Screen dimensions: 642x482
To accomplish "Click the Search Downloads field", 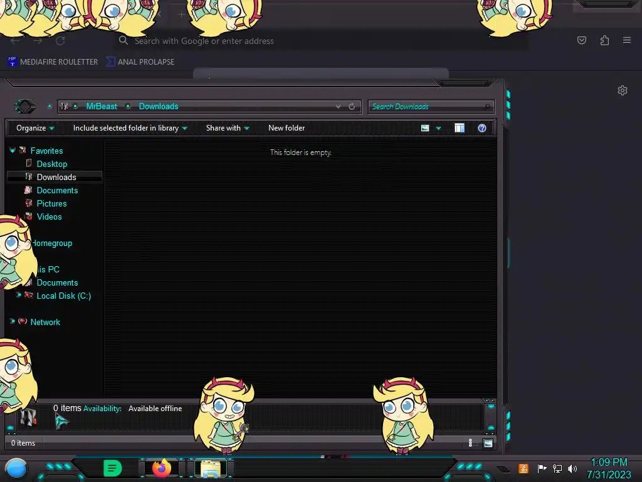I will (x=431, y=107).
